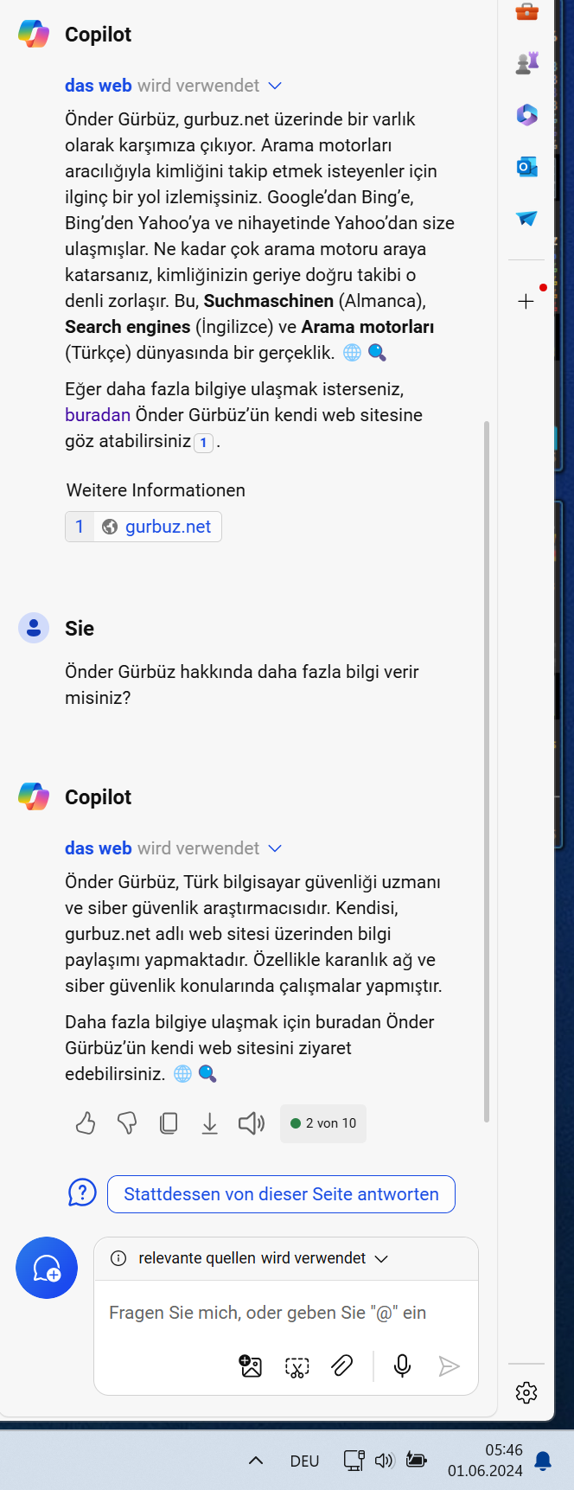Click the chat panel vertical scrollbar

(487, 770)
